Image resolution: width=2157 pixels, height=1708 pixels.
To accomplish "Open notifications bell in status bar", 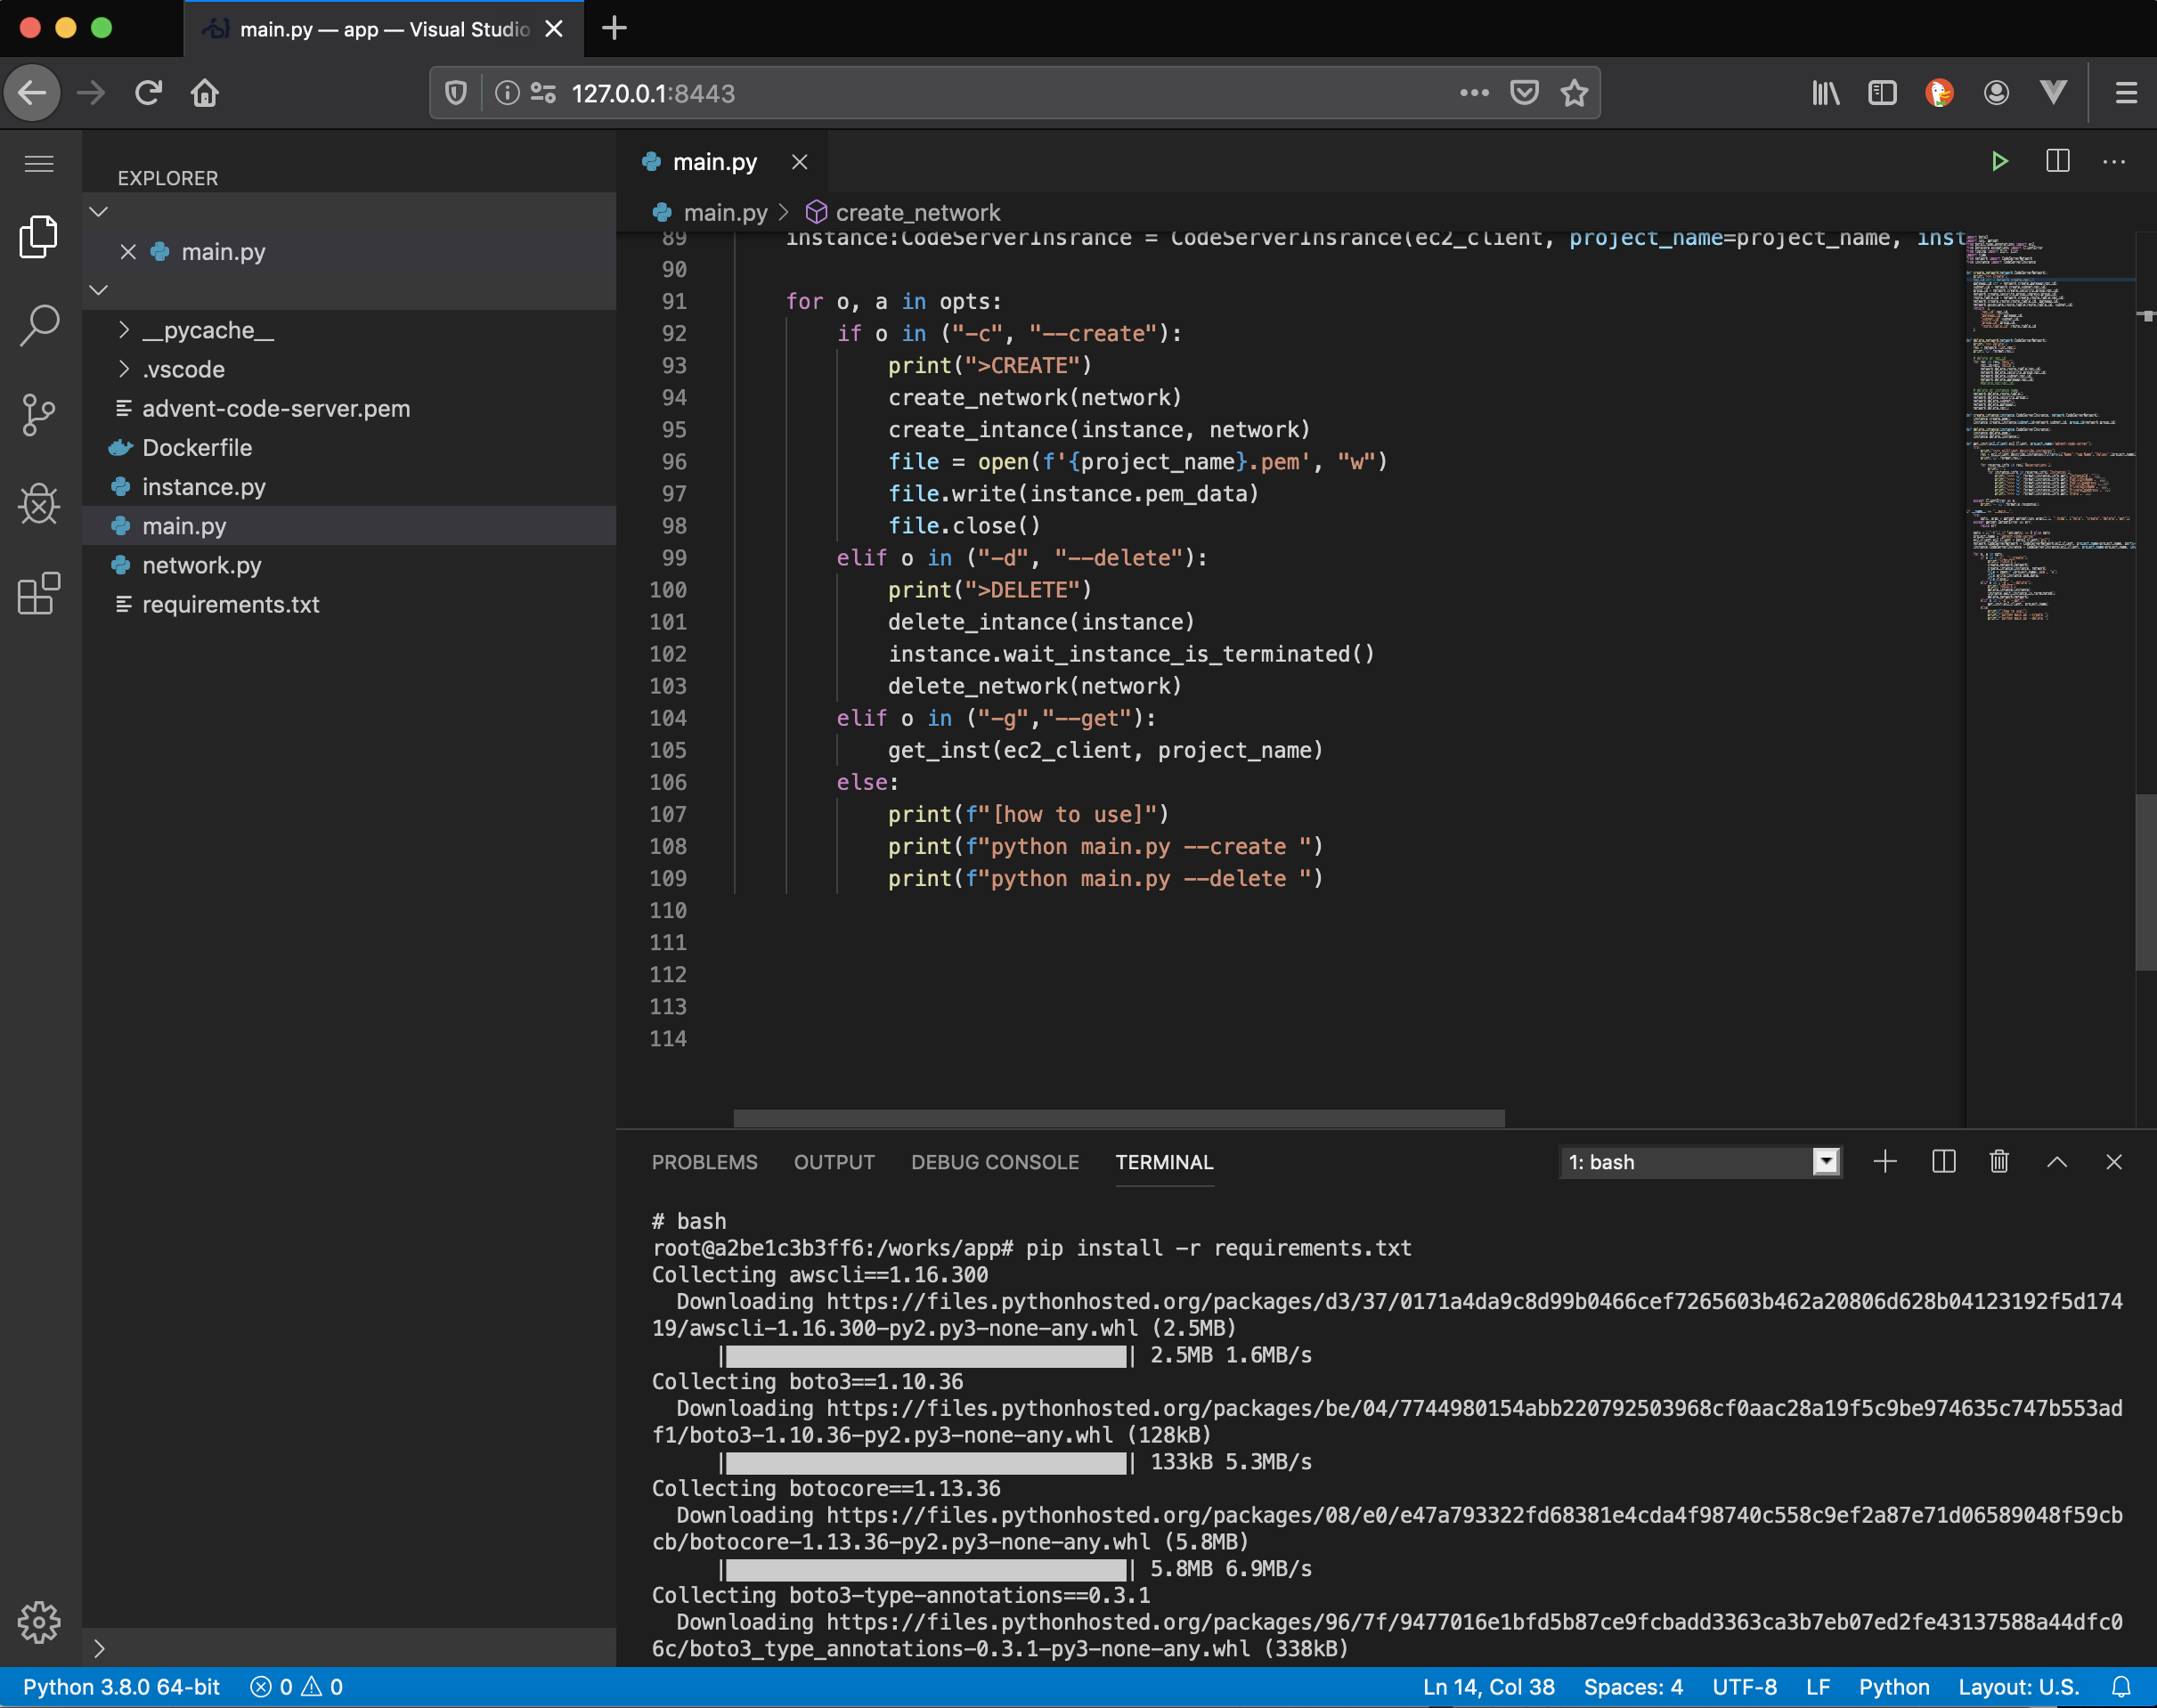I will click(2120, 1687).
